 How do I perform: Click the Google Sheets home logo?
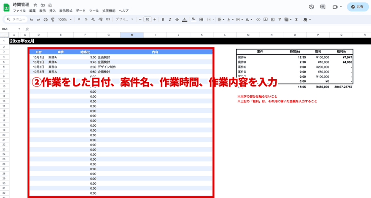tap(6, 8)
